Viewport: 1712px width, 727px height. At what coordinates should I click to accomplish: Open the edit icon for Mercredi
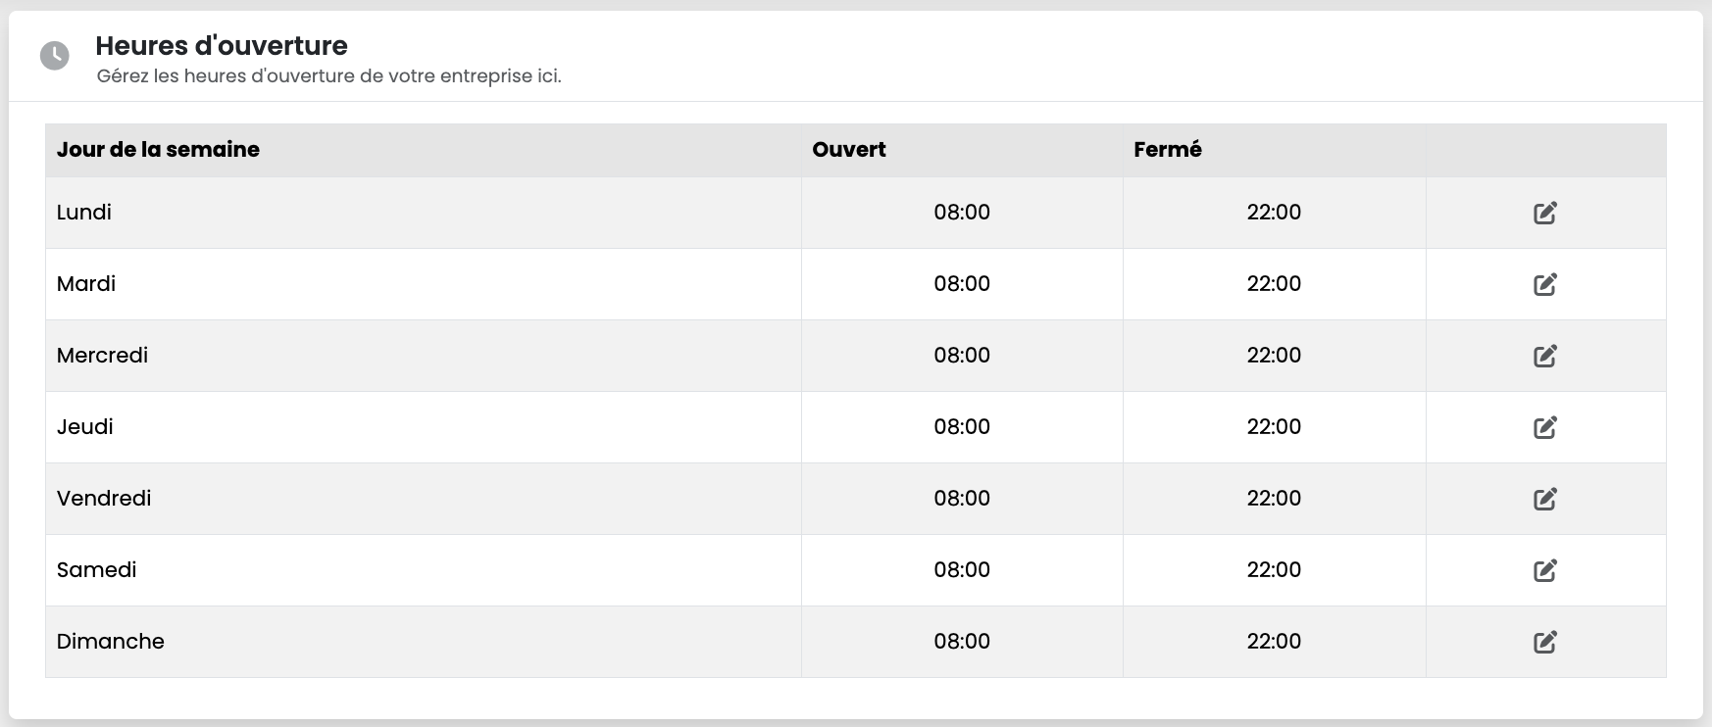tap(1545, 356)
